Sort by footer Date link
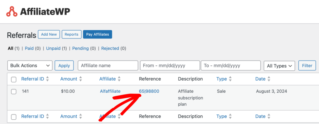Image resolution: width=319 pixels, height=124 pixels. (x=260, y=117)
